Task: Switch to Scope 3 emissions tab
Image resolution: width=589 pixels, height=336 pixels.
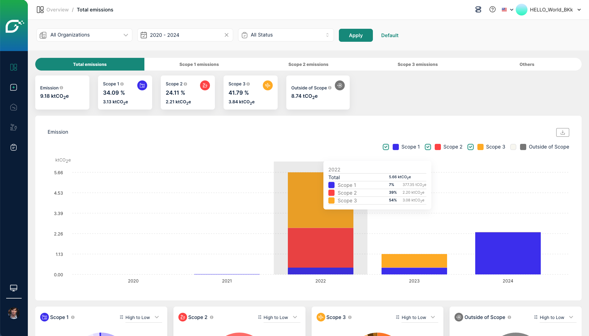Action: coord(417,64)
